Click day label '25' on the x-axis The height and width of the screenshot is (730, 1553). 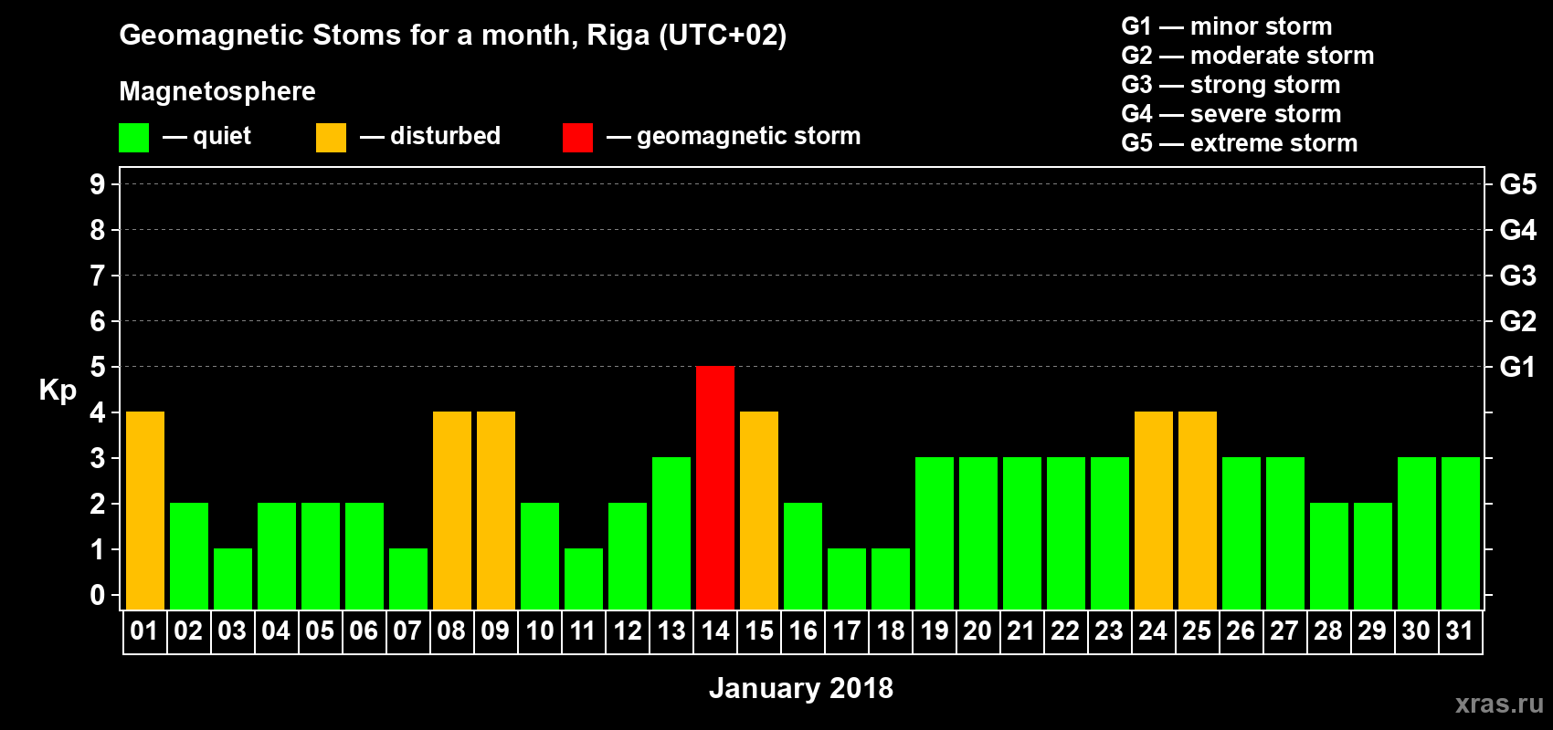coord(1197,631)
